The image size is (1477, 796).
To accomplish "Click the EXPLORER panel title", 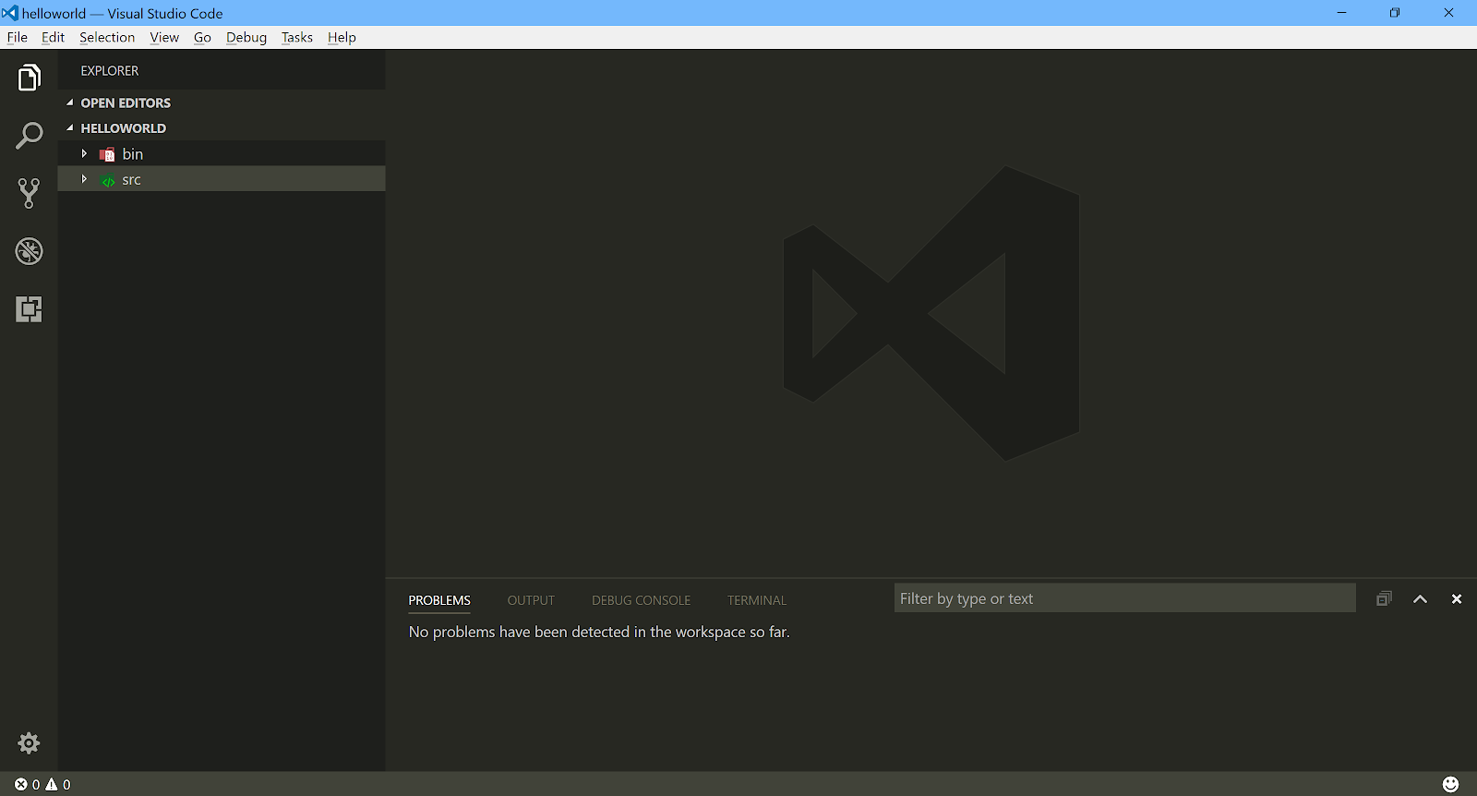I will 110,70.
